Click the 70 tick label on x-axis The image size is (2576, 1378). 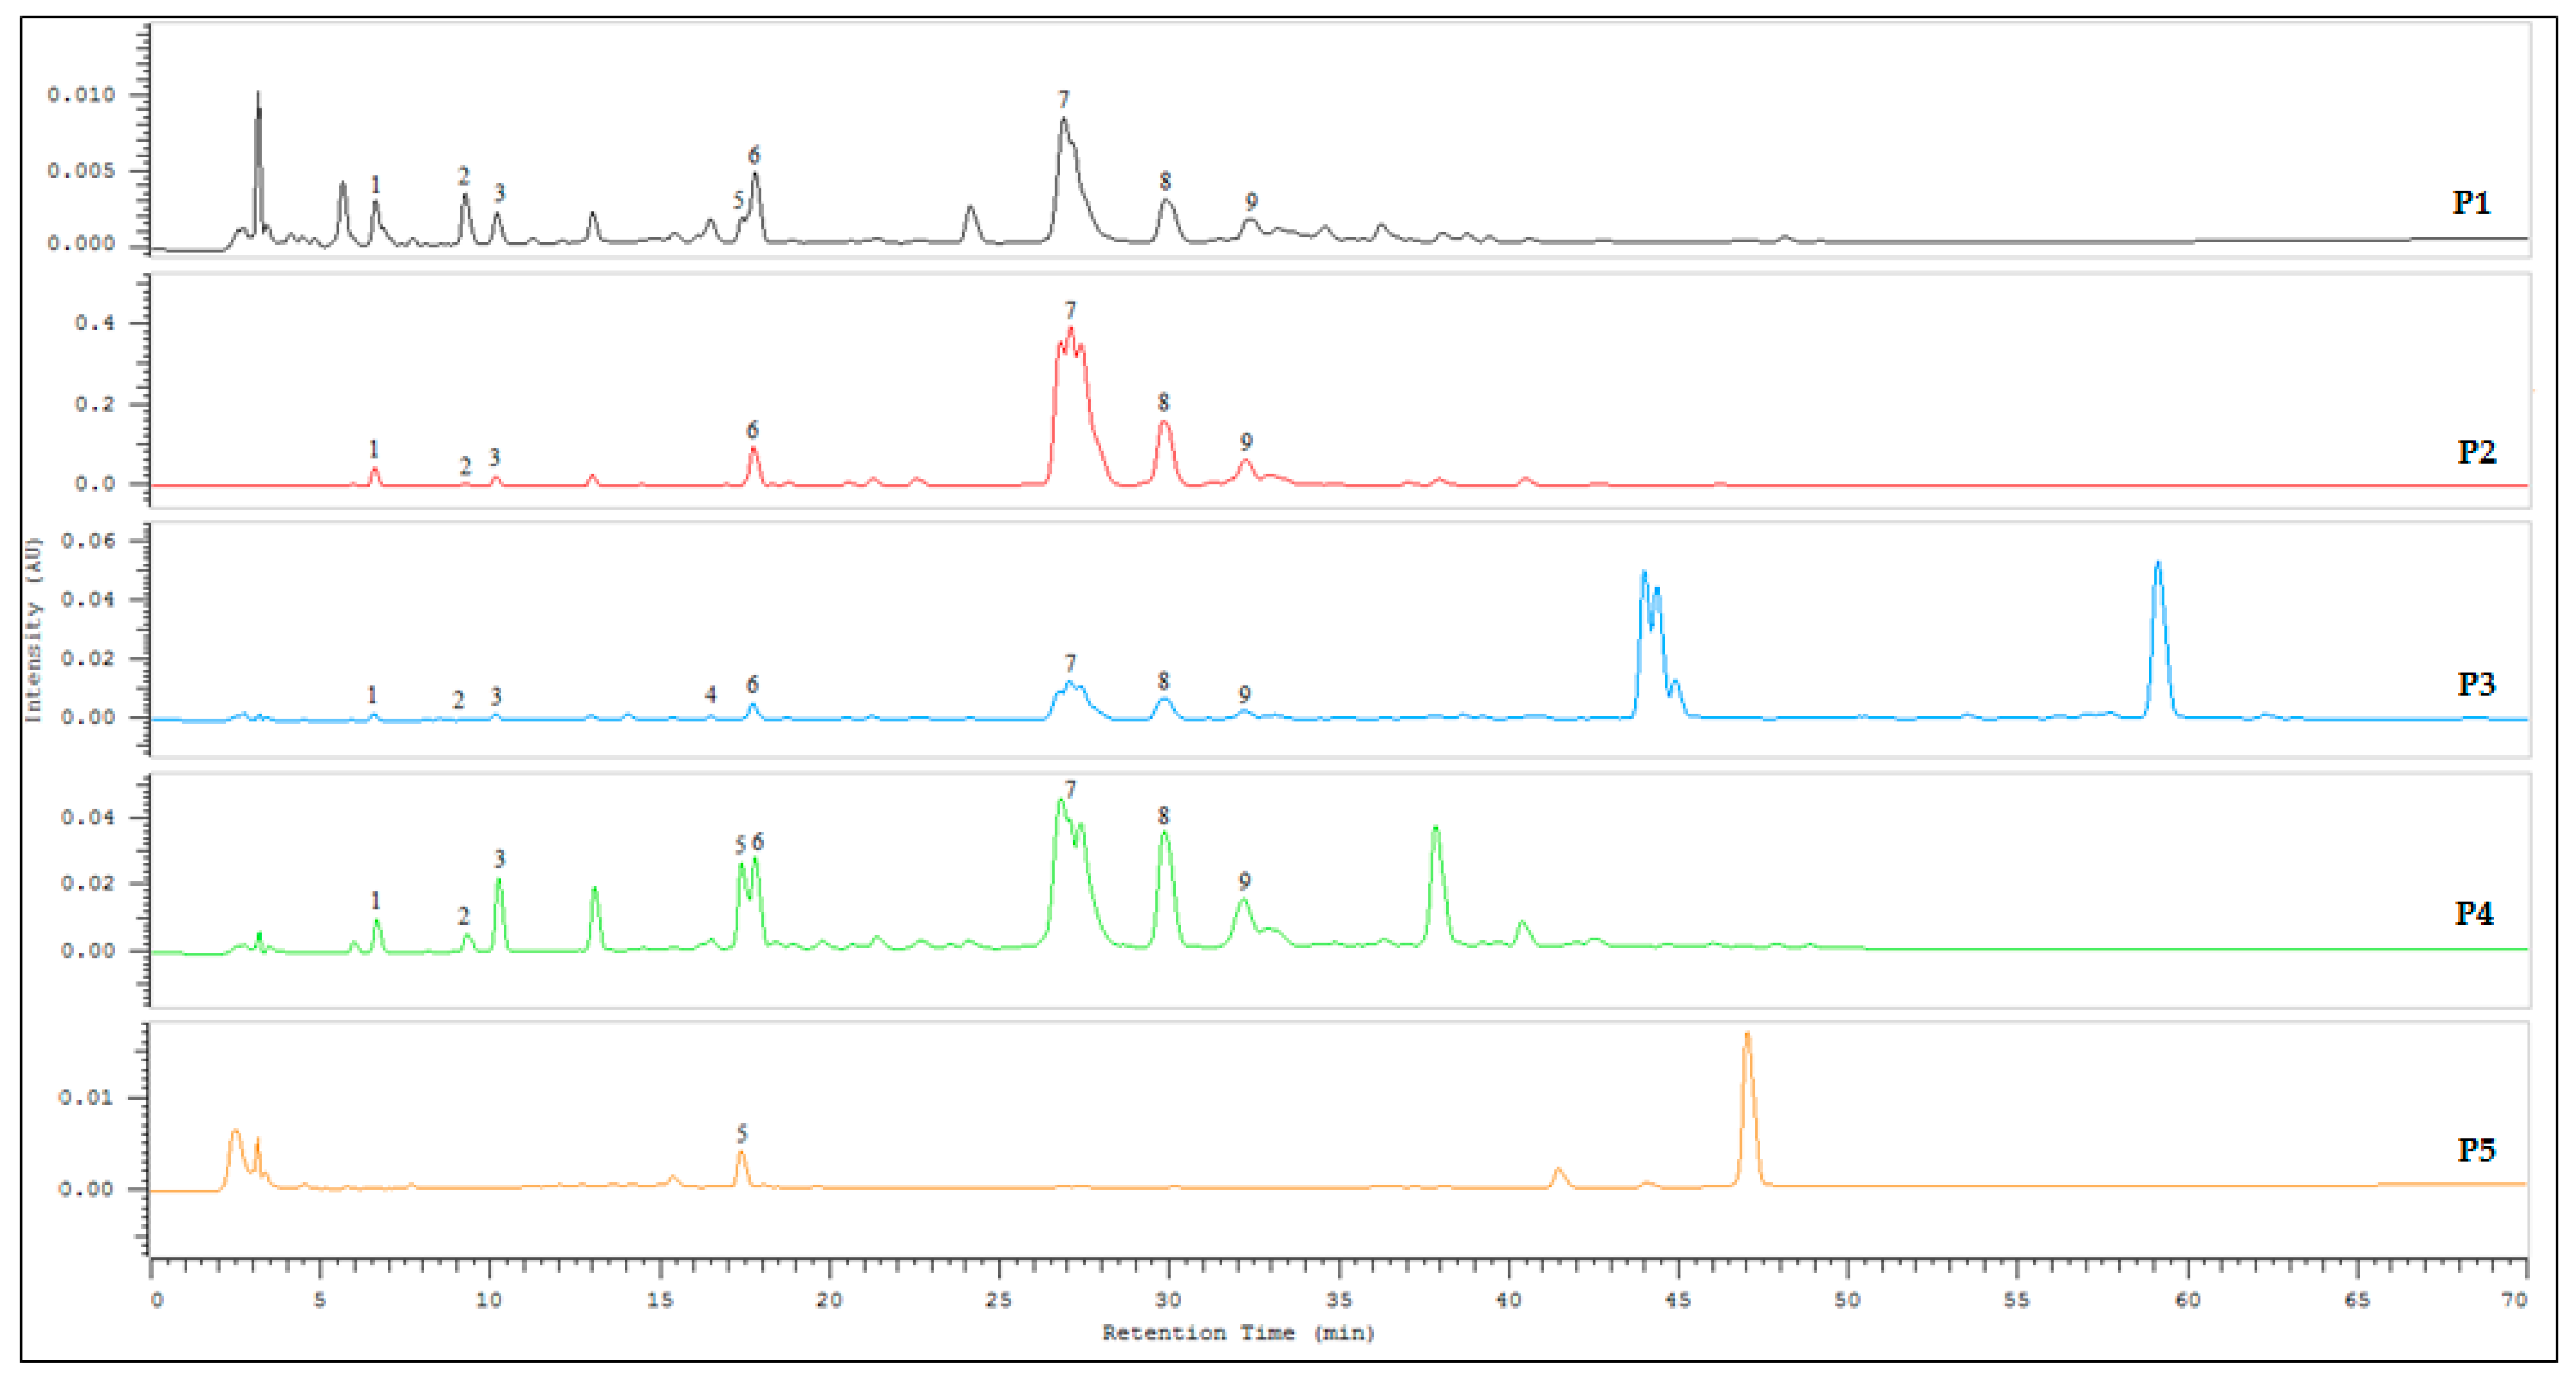tap(2514, 1300)
